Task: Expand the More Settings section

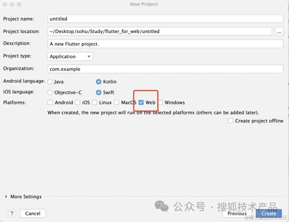Action: (6, 196)
